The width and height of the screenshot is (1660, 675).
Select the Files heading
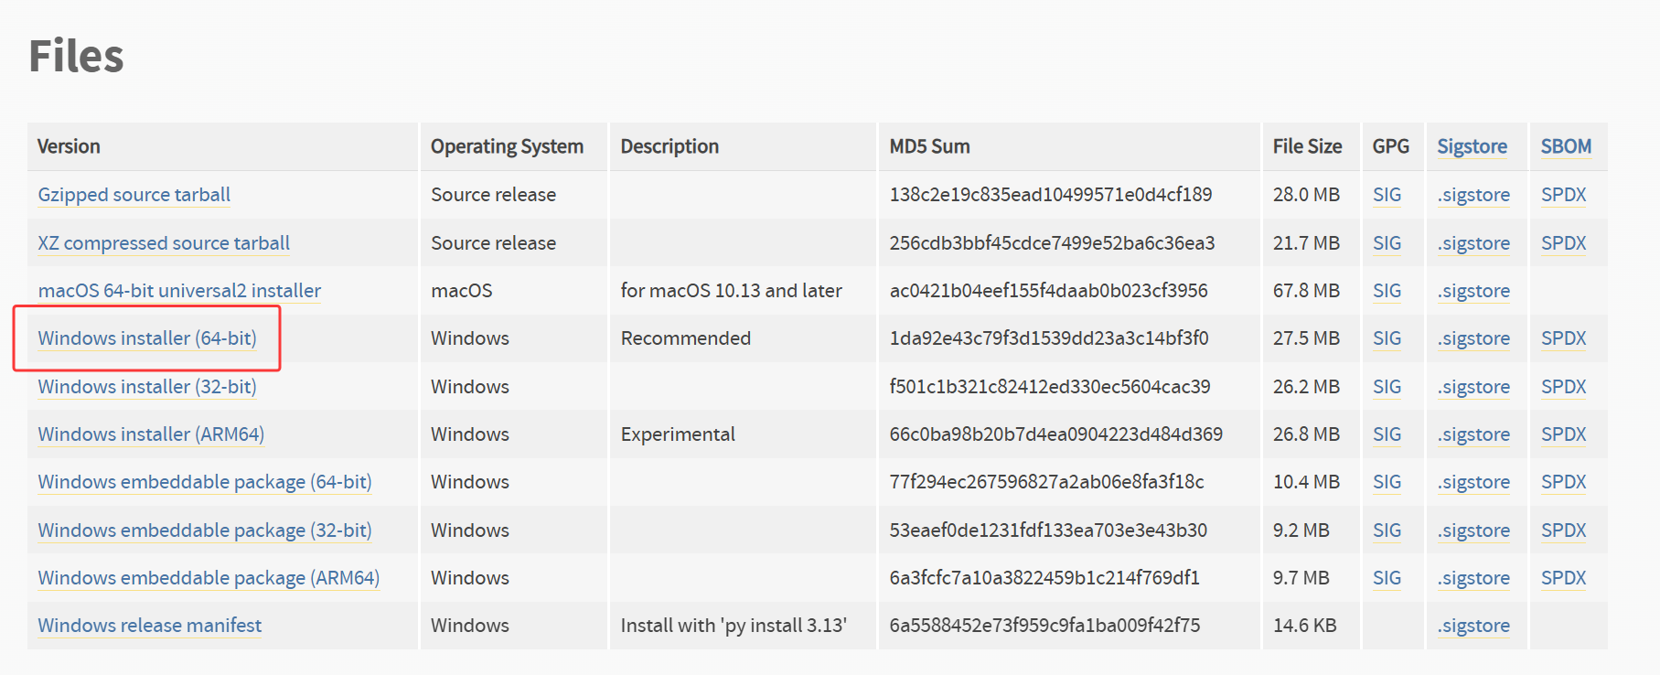click(x=76, y=56)
